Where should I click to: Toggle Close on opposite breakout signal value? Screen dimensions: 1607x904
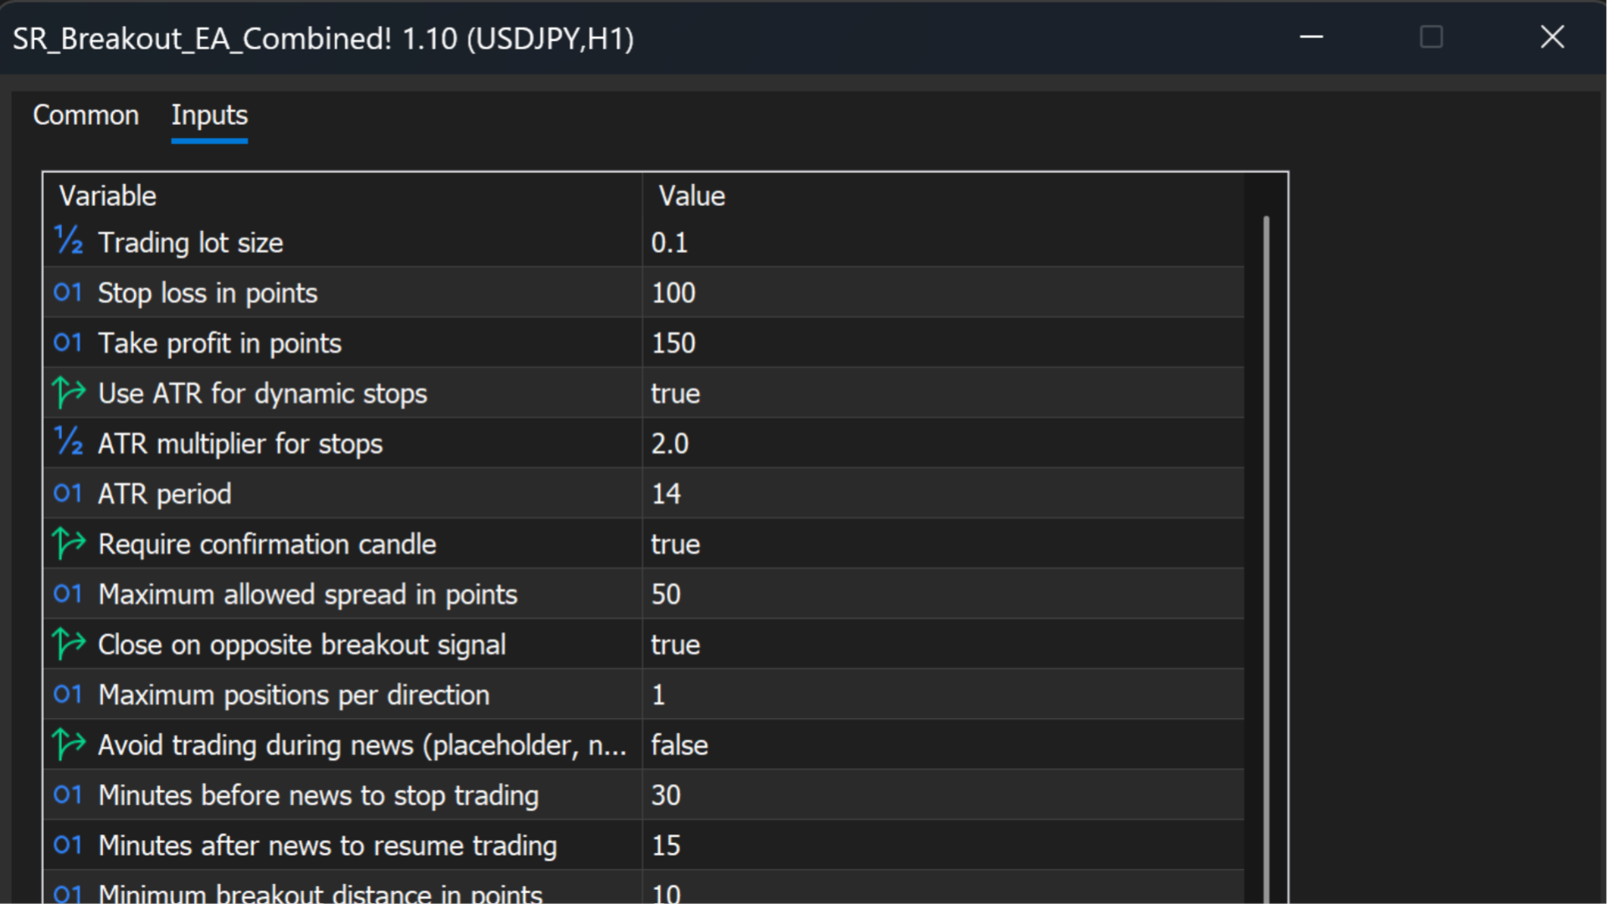tap(675, 645)
